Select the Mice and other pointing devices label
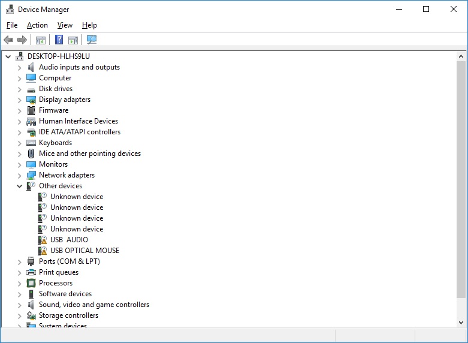The height and width of the screenshot is (343, 468). [89, 154]
